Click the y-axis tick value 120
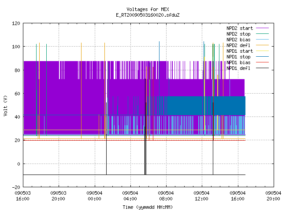The height and width of the screenshot is (211, 282). [16, 23]
